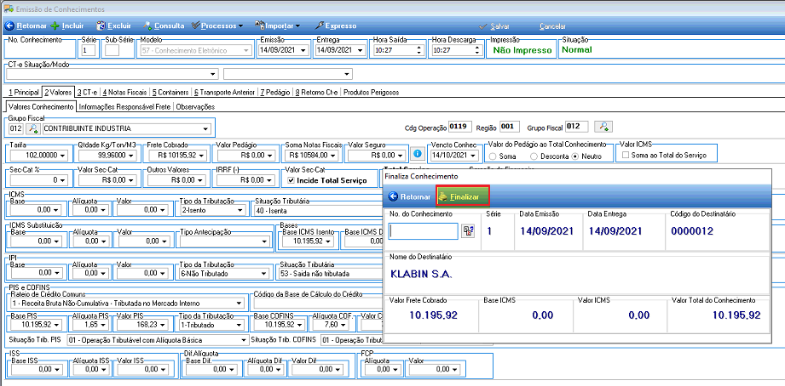Expand the Emissão date dropdown
This screenshot has height=386, width=785.
pos(303,50)
